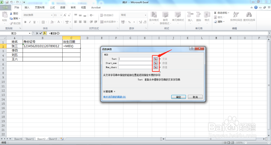The width and height of the screenshot is (271, 145).
Task: Expand the formula bar with the chevron
Action: pos(269,33)
